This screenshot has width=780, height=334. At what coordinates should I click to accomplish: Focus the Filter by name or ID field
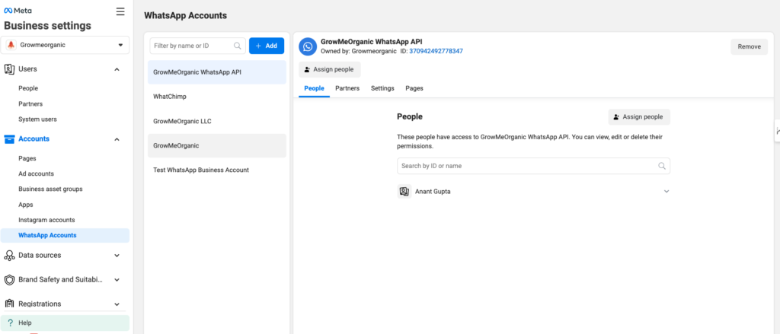[x=197, y=46]
